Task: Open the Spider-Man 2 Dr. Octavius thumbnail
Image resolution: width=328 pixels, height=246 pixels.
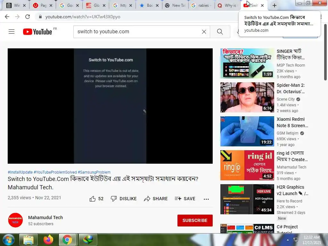Action: tap(247, 97)
